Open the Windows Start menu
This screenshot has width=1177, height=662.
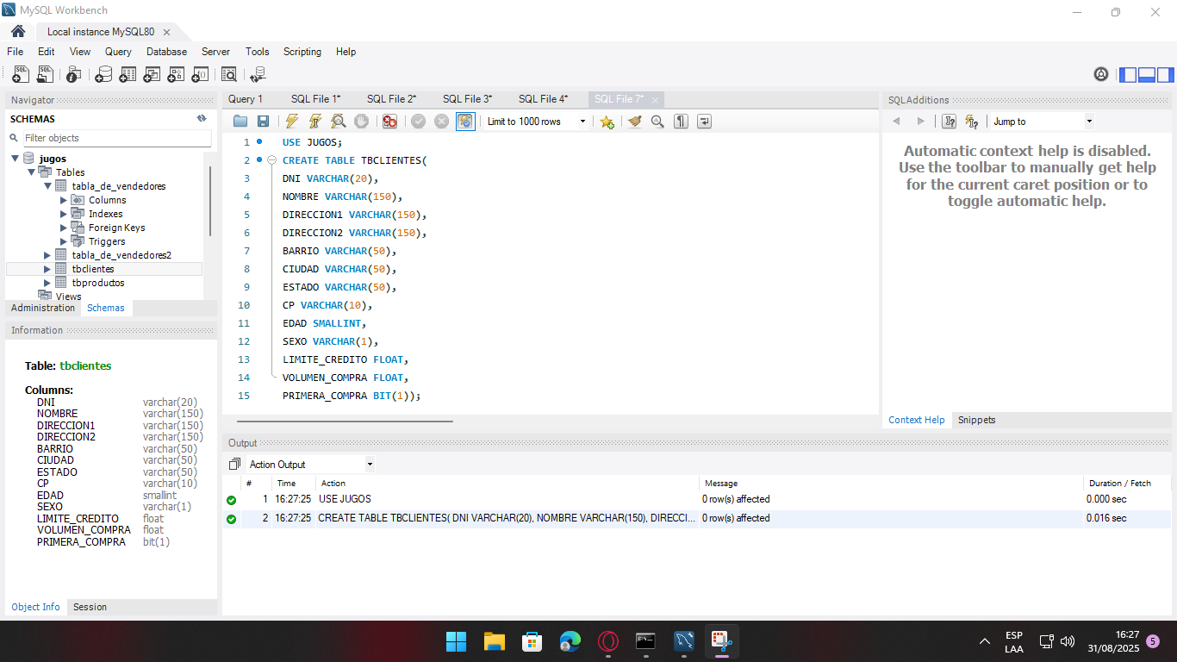tap(456, 641)
